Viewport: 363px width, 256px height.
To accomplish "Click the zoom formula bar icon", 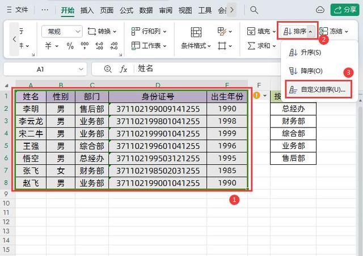I will pyautogui.click(x=108, y=69).
